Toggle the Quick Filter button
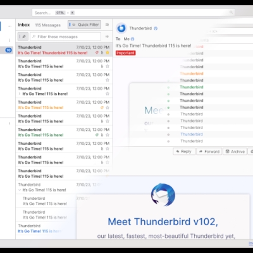 (x=84, y=25)
